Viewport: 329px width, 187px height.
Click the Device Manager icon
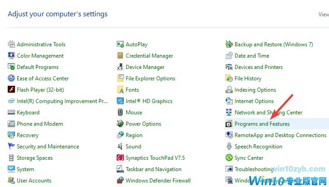click(120, 67)
